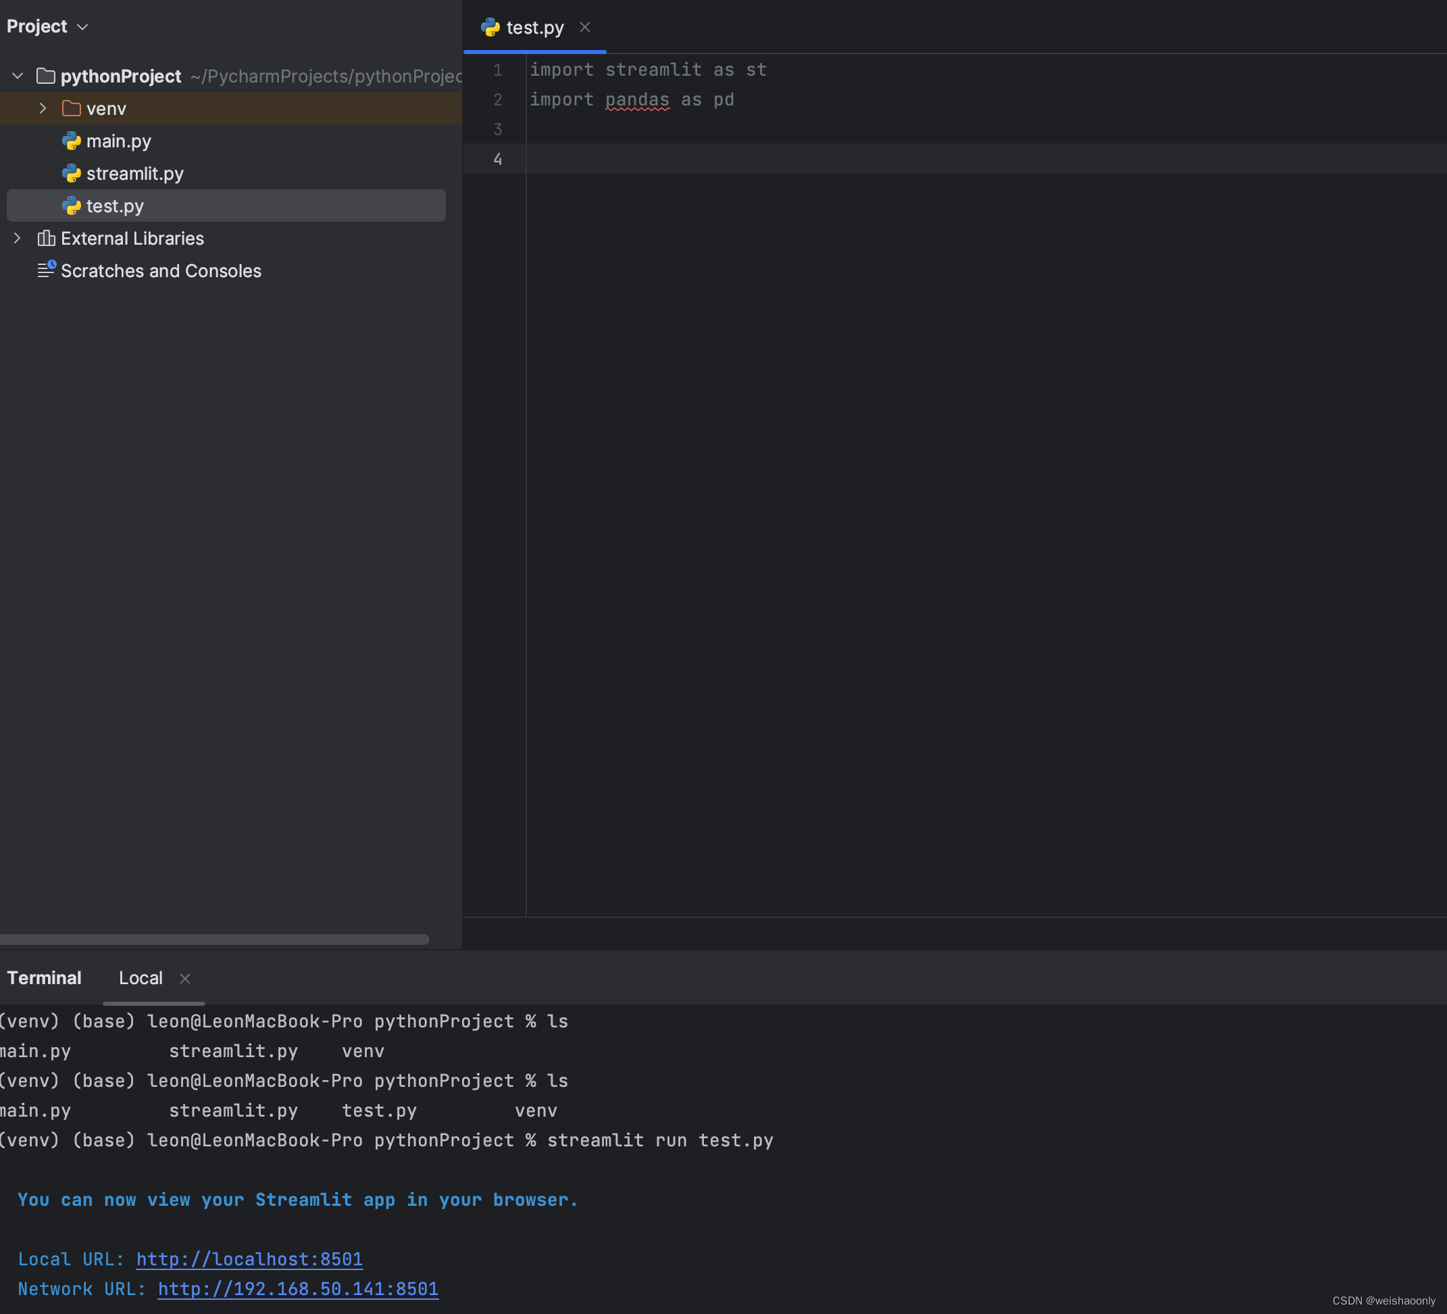Click 'import streamlit as st' code line
Screen dimensions: 1447x1314
point(648,70)
